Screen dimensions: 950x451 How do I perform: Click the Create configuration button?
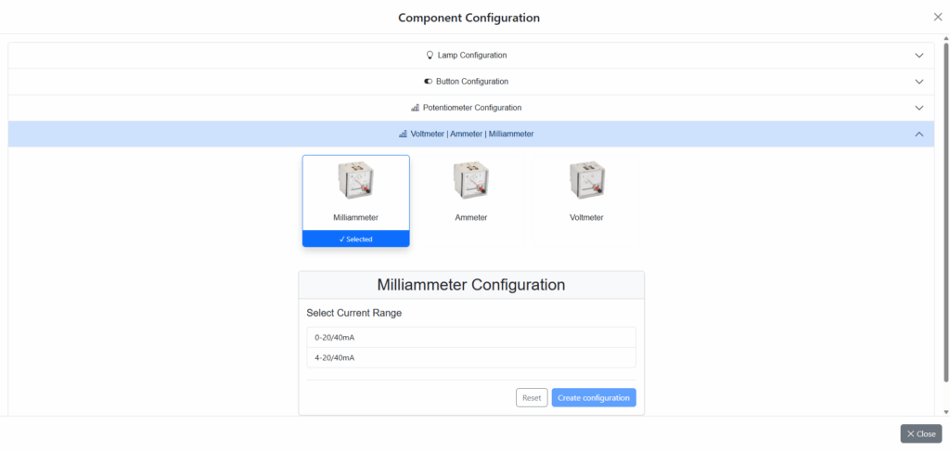(594, 398)
